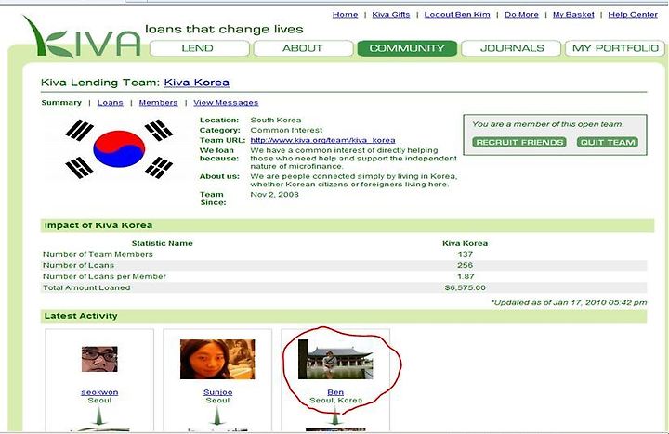669x434 pixels.
Task: Click the Kiva logo
Action: point(82,37)
